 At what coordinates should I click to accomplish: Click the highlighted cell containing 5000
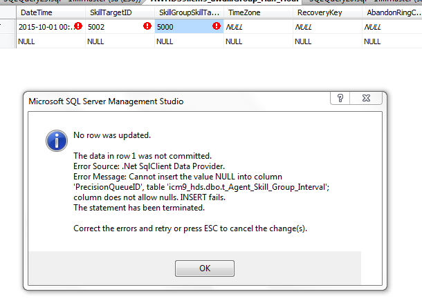pos(181,27)
